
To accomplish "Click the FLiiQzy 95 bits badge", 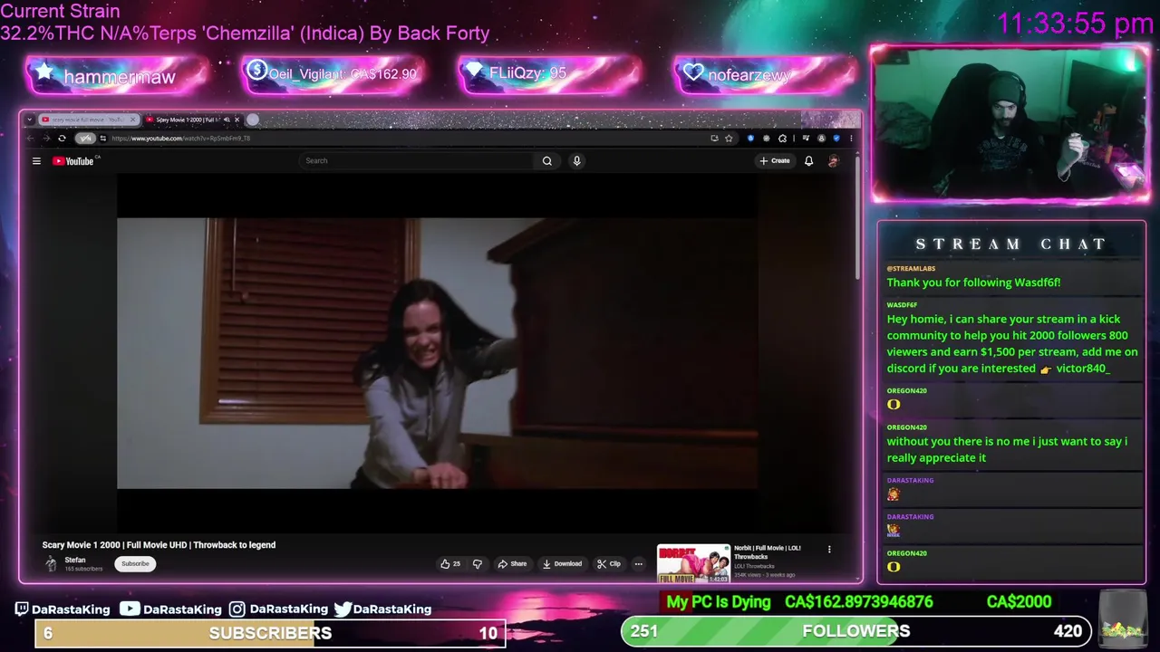I will (549, 74).
